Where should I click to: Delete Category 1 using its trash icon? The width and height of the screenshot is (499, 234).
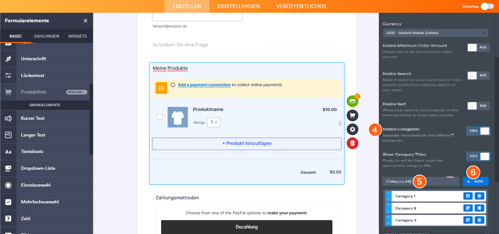[480, 196]
